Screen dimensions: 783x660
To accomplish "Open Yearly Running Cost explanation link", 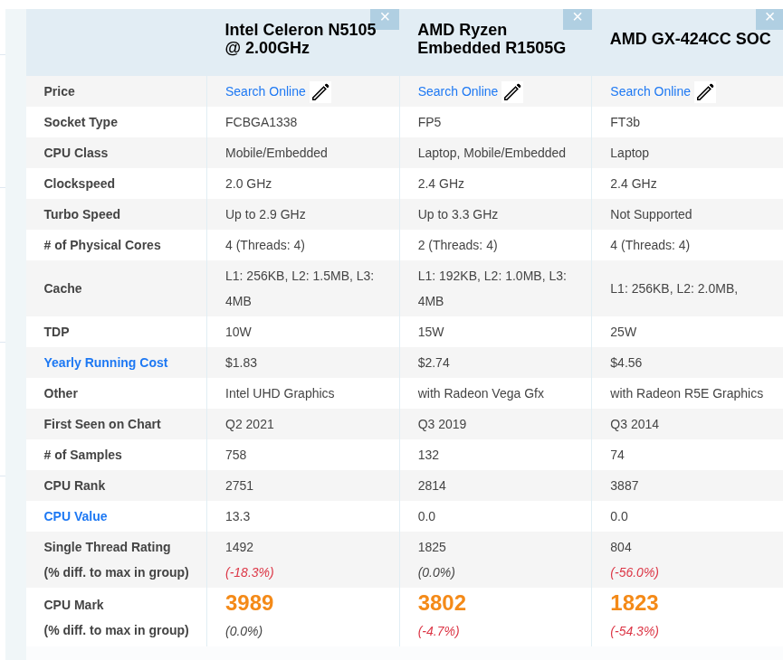I will pos(106,363).
